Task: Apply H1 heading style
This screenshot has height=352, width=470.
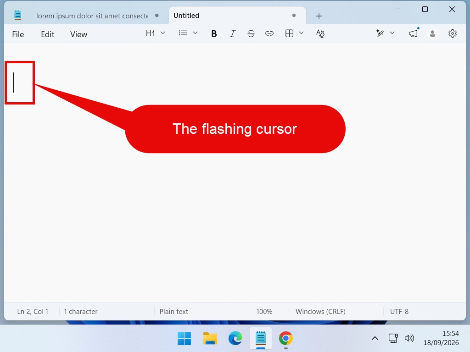Action: (x=151, y=33)
